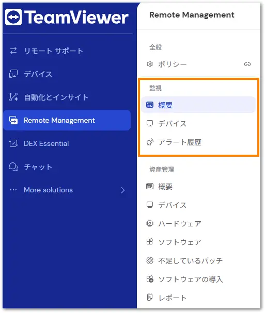This screenshot has height=313, width=265.
Task: Click the デバイス monitor icon under 資産管理
Action: point(150,205)
